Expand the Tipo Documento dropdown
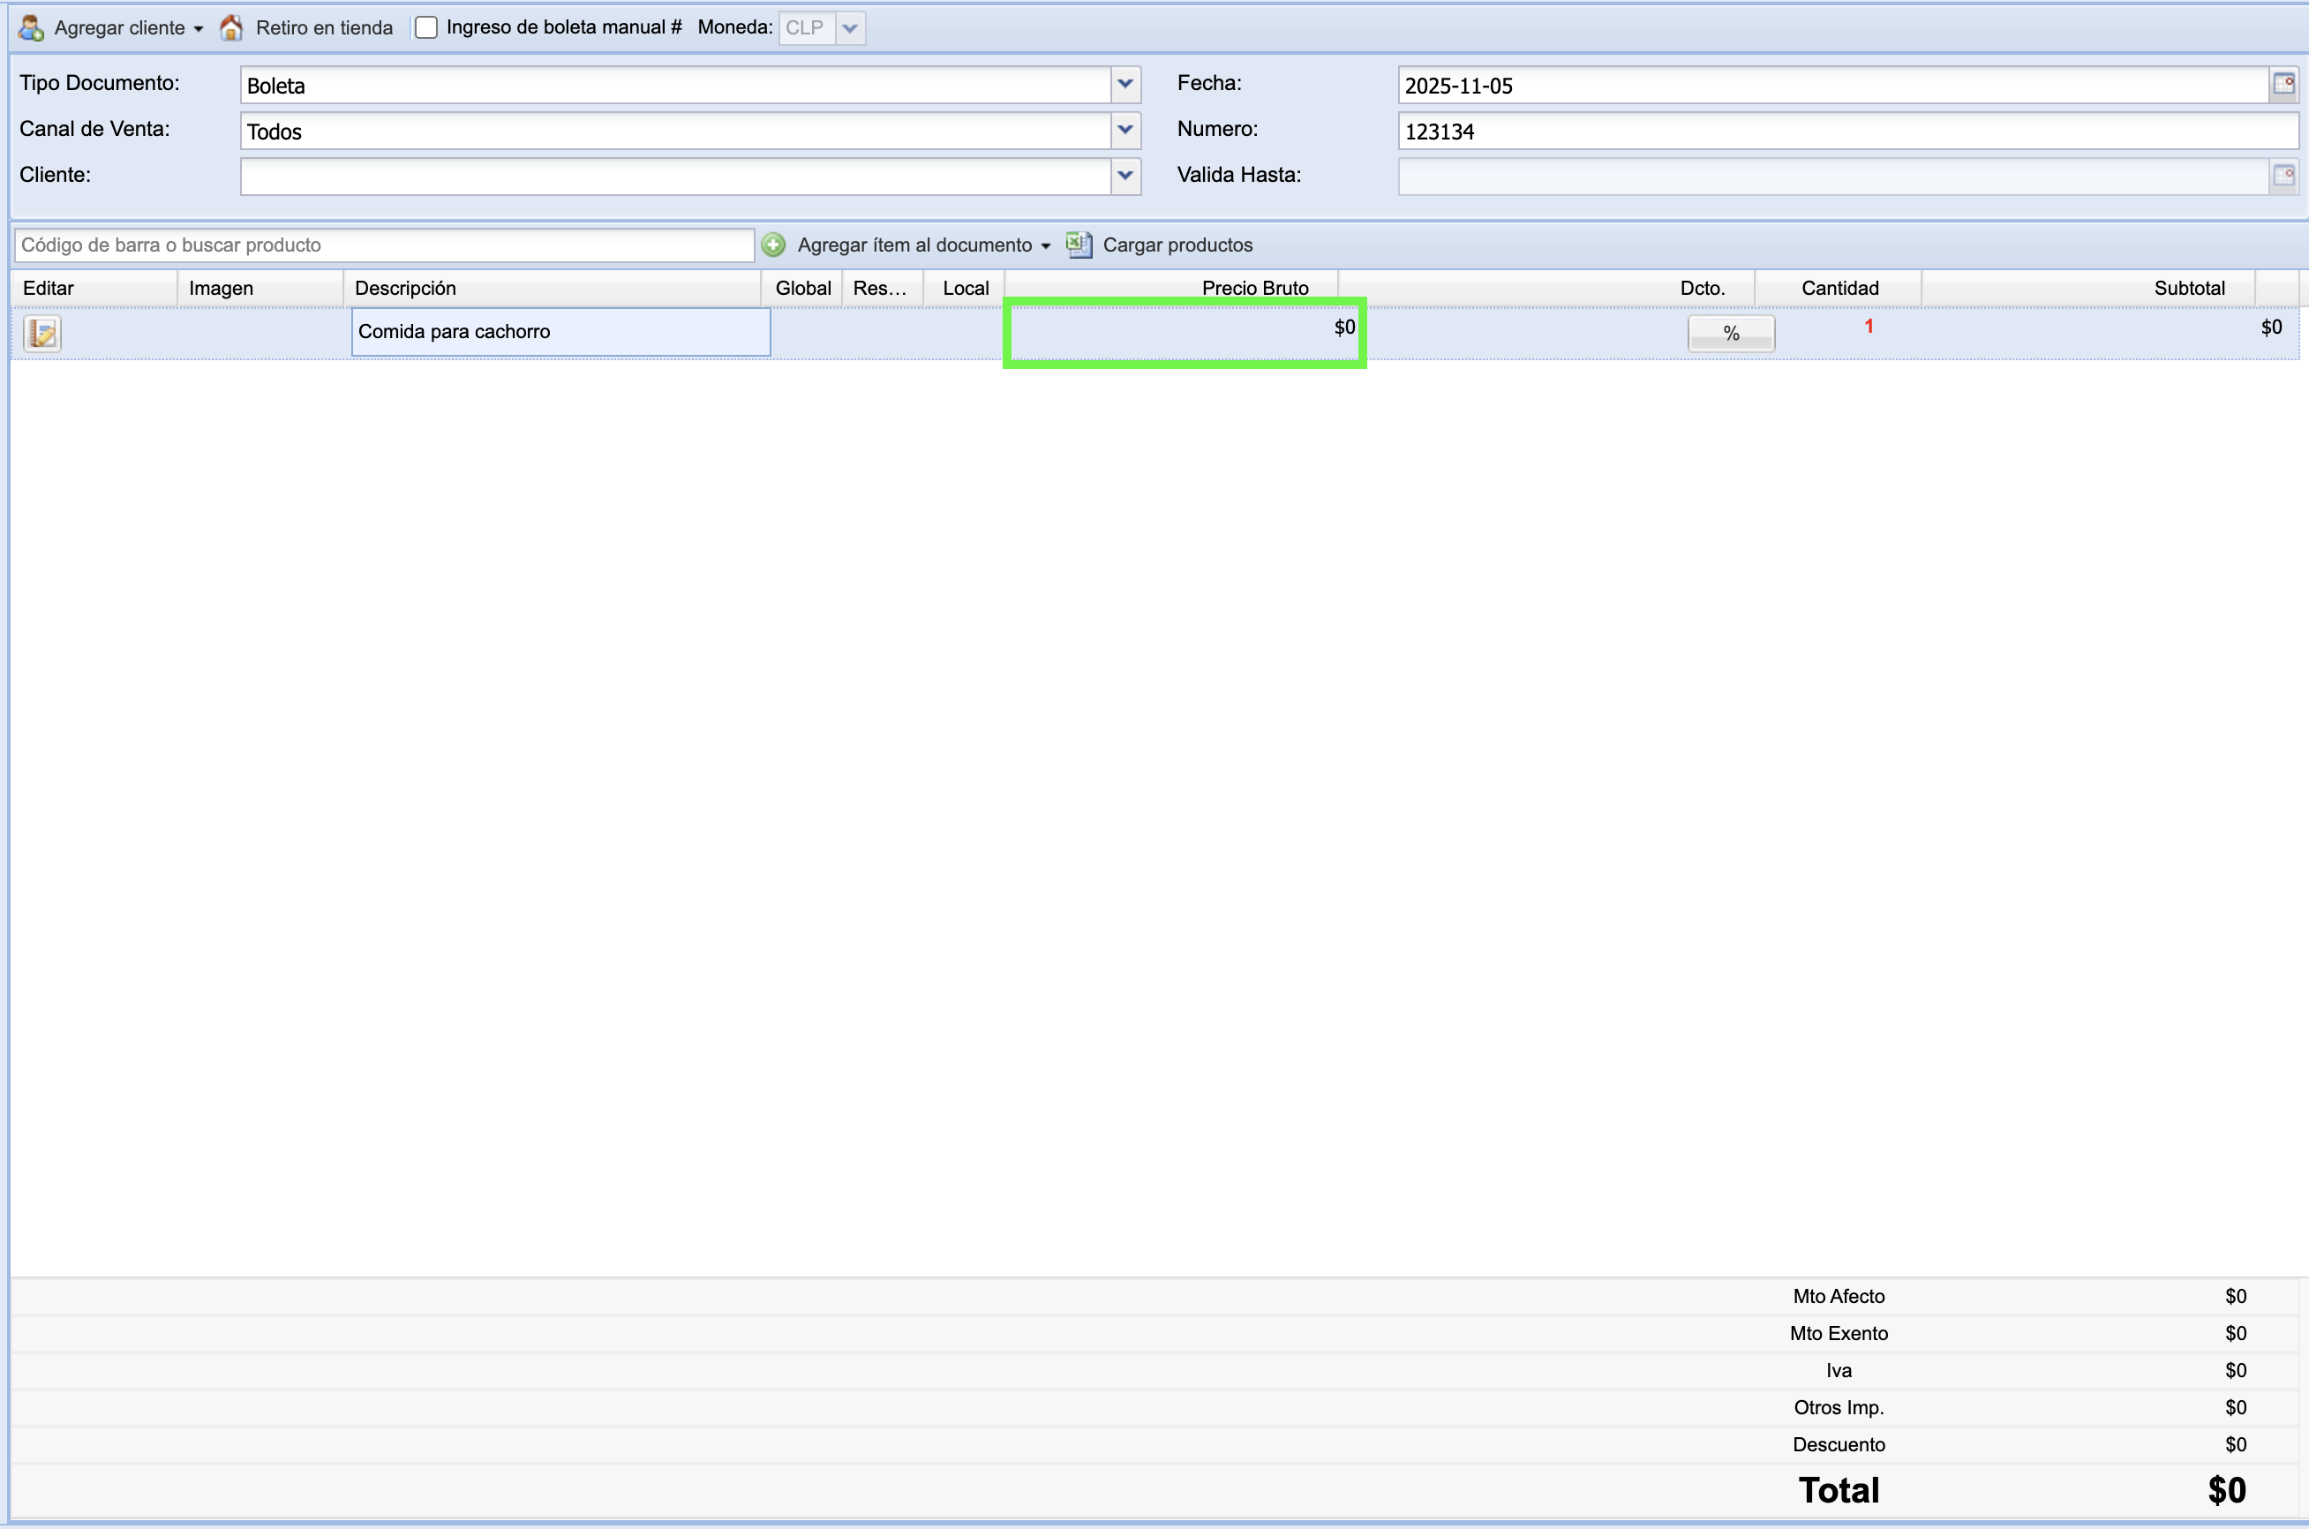Screen dimensions: 2309x1529 pos(1125,85)
